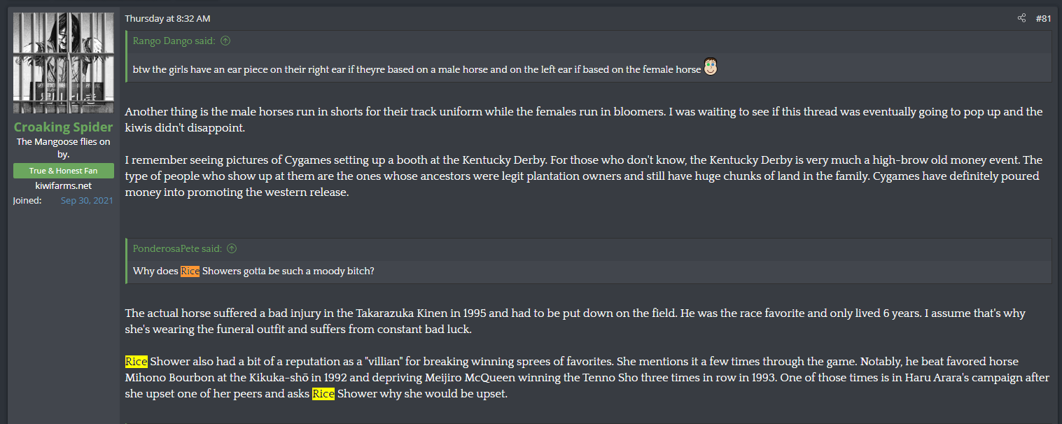This screenshot has width=1062, height=424.
Task: Open the PonderosaPete said quote header
Action: 178,248
